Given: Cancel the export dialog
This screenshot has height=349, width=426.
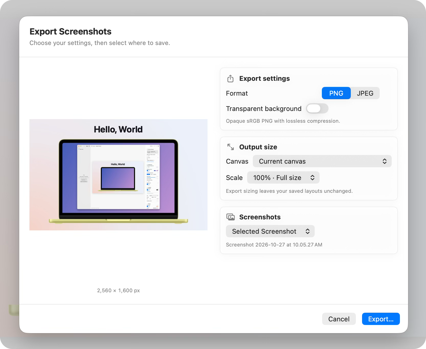Looking at the screenshot, I should point(339,319).
